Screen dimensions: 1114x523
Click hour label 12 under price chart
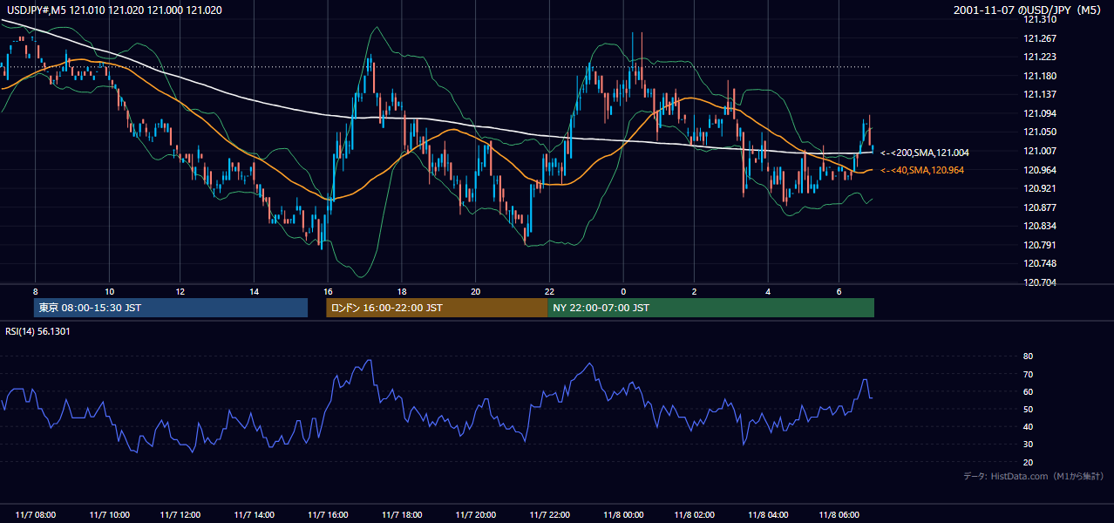[181, 291]
